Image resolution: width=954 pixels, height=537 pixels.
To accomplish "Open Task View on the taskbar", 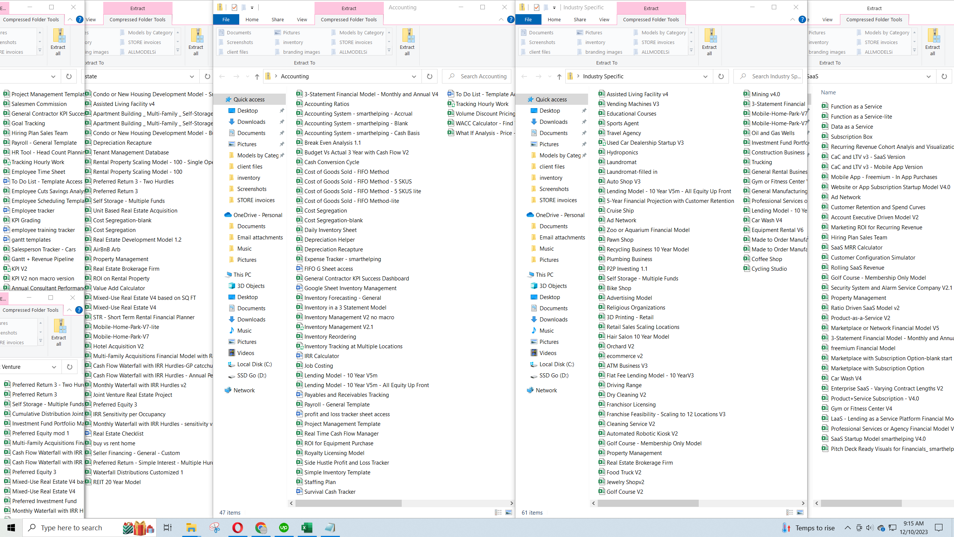I will pos(168,527).
